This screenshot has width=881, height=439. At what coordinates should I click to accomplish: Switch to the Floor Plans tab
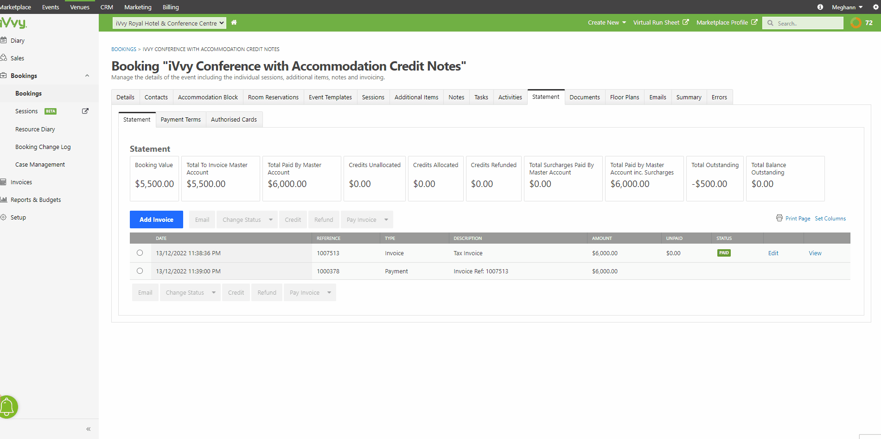pos(625,97)
